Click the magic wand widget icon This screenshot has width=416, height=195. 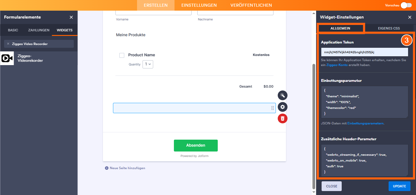283,96
